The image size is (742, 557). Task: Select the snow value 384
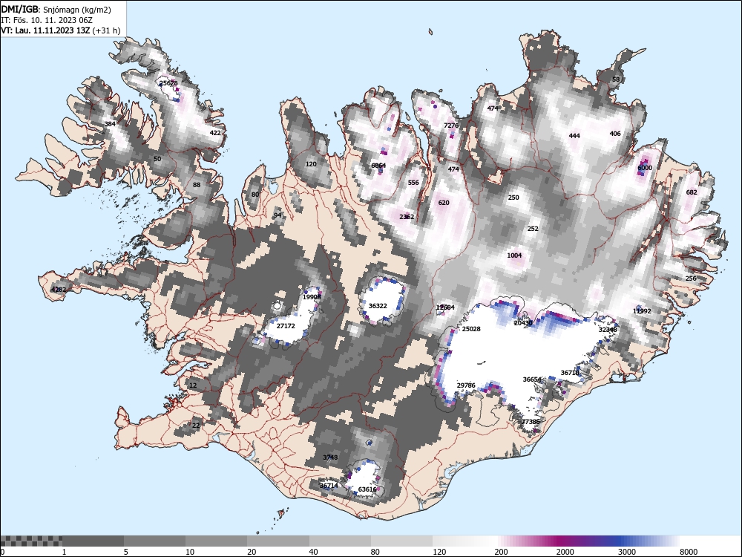[110, 124]
